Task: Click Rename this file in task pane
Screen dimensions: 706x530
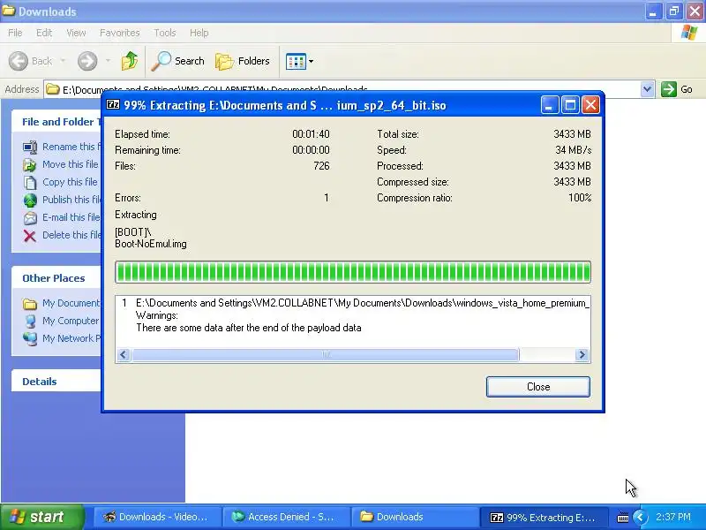Action: click(x=71, y=147)
